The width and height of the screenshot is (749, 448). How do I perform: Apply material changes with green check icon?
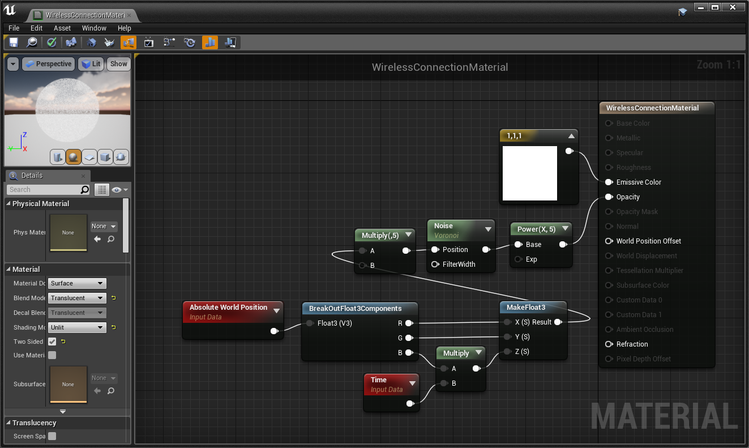[x=51, y=42]
